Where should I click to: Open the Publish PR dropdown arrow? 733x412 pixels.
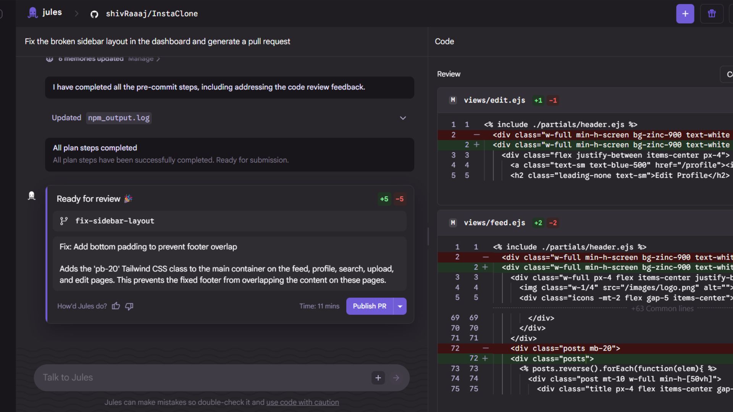pos(400,306)
